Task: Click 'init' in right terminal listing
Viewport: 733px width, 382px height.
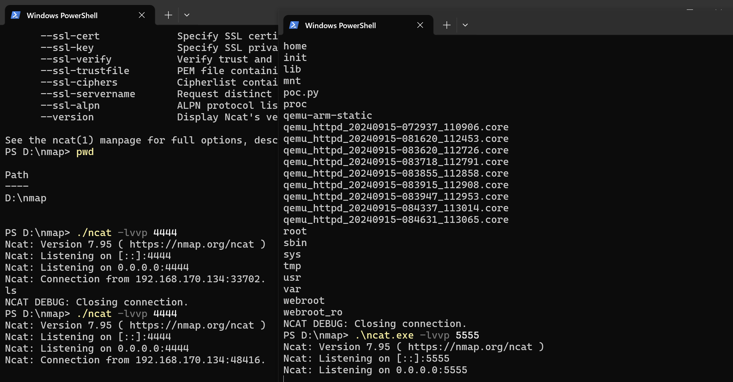Action: tap(295, 58)
